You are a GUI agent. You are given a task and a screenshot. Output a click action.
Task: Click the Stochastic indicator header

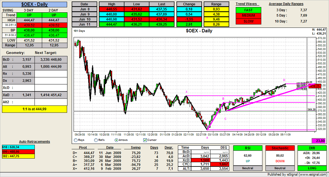(x=280, y=148)
